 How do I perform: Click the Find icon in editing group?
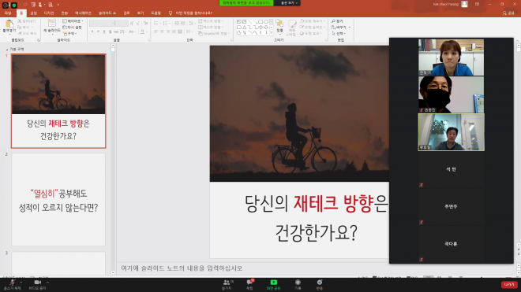coord(337,21)
